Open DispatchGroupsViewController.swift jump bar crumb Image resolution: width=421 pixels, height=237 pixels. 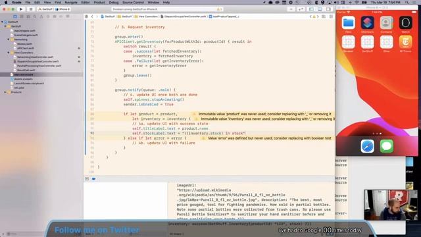[184, 16]
